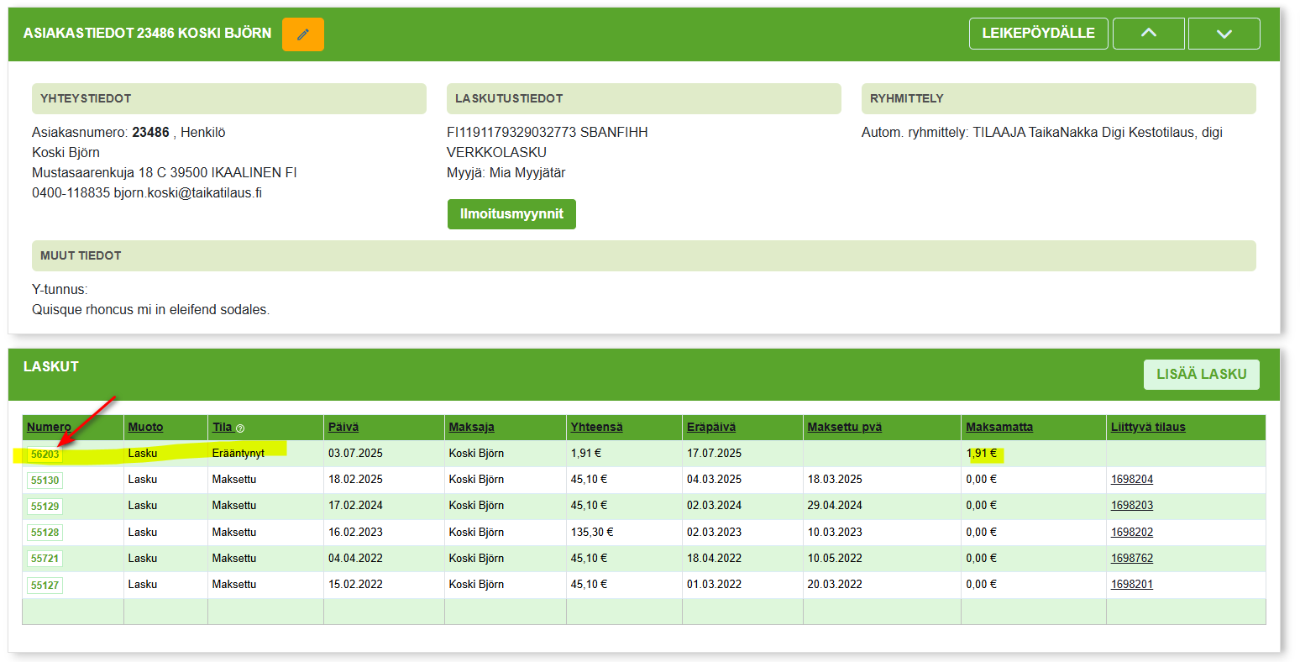Sort table by Päivä header
The height and width of the screenshot is (662, 1300).
[x=343, y=428]
